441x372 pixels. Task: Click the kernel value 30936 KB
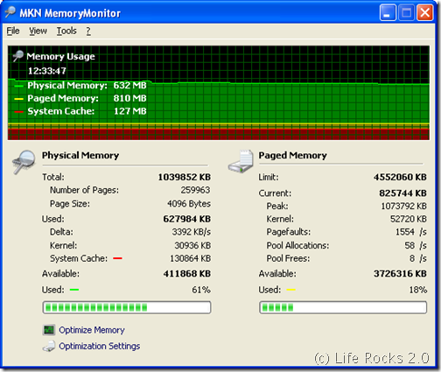(192, 245)
